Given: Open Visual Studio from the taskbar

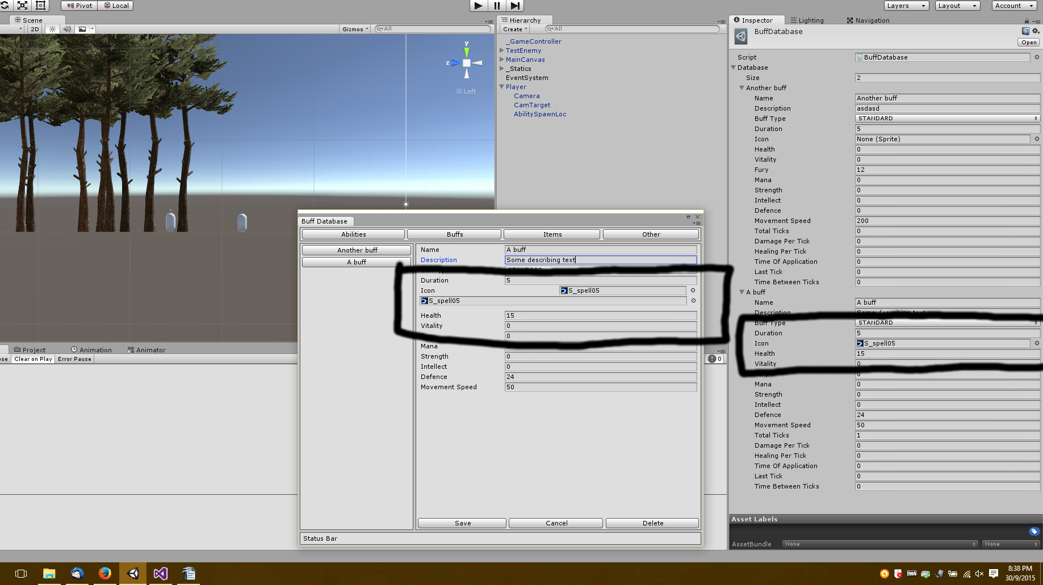Looking at the screenshot, I should click(x=160, y=573).
